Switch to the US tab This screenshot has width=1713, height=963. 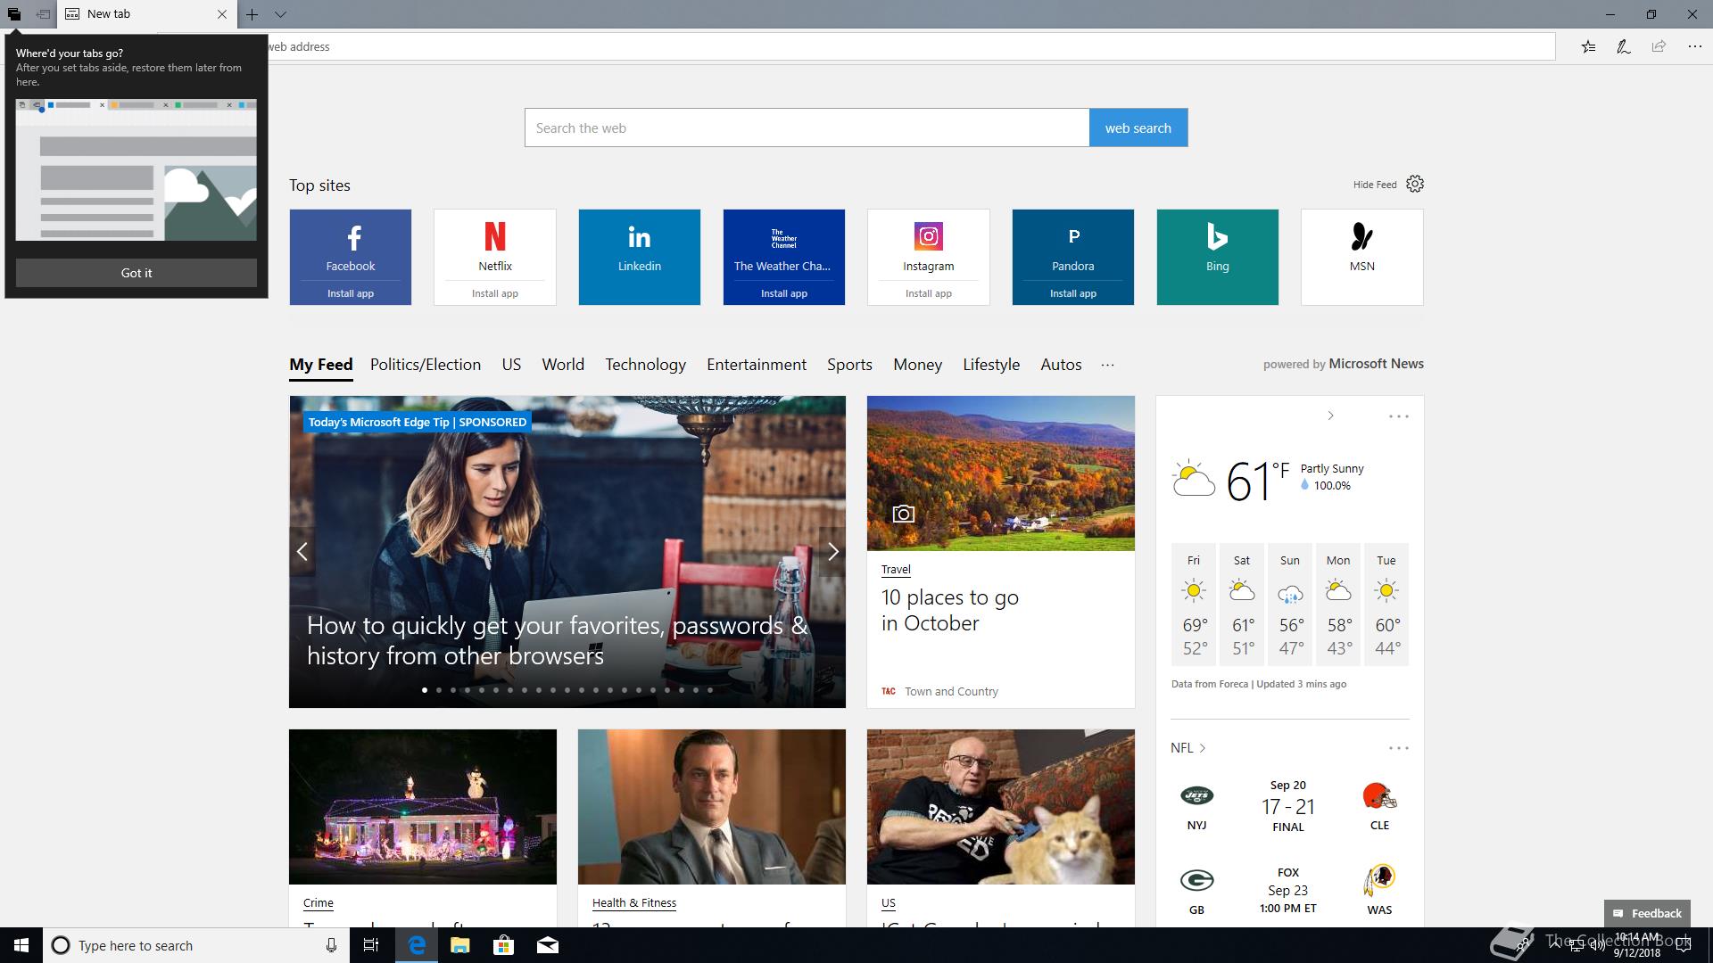coord(511,365)
